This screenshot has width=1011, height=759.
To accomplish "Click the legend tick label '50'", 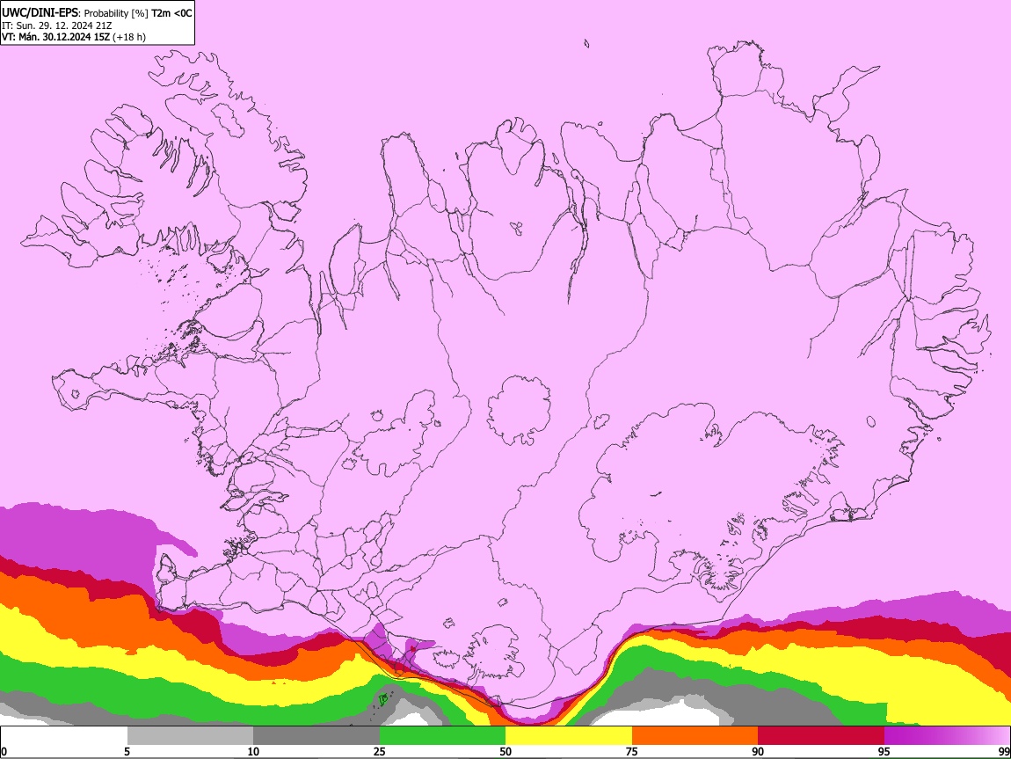I will [505, 751].
